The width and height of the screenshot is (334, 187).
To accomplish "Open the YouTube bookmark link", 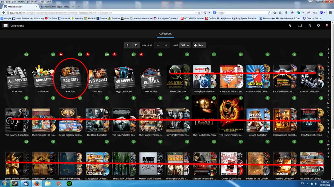I will click(51, 18).
